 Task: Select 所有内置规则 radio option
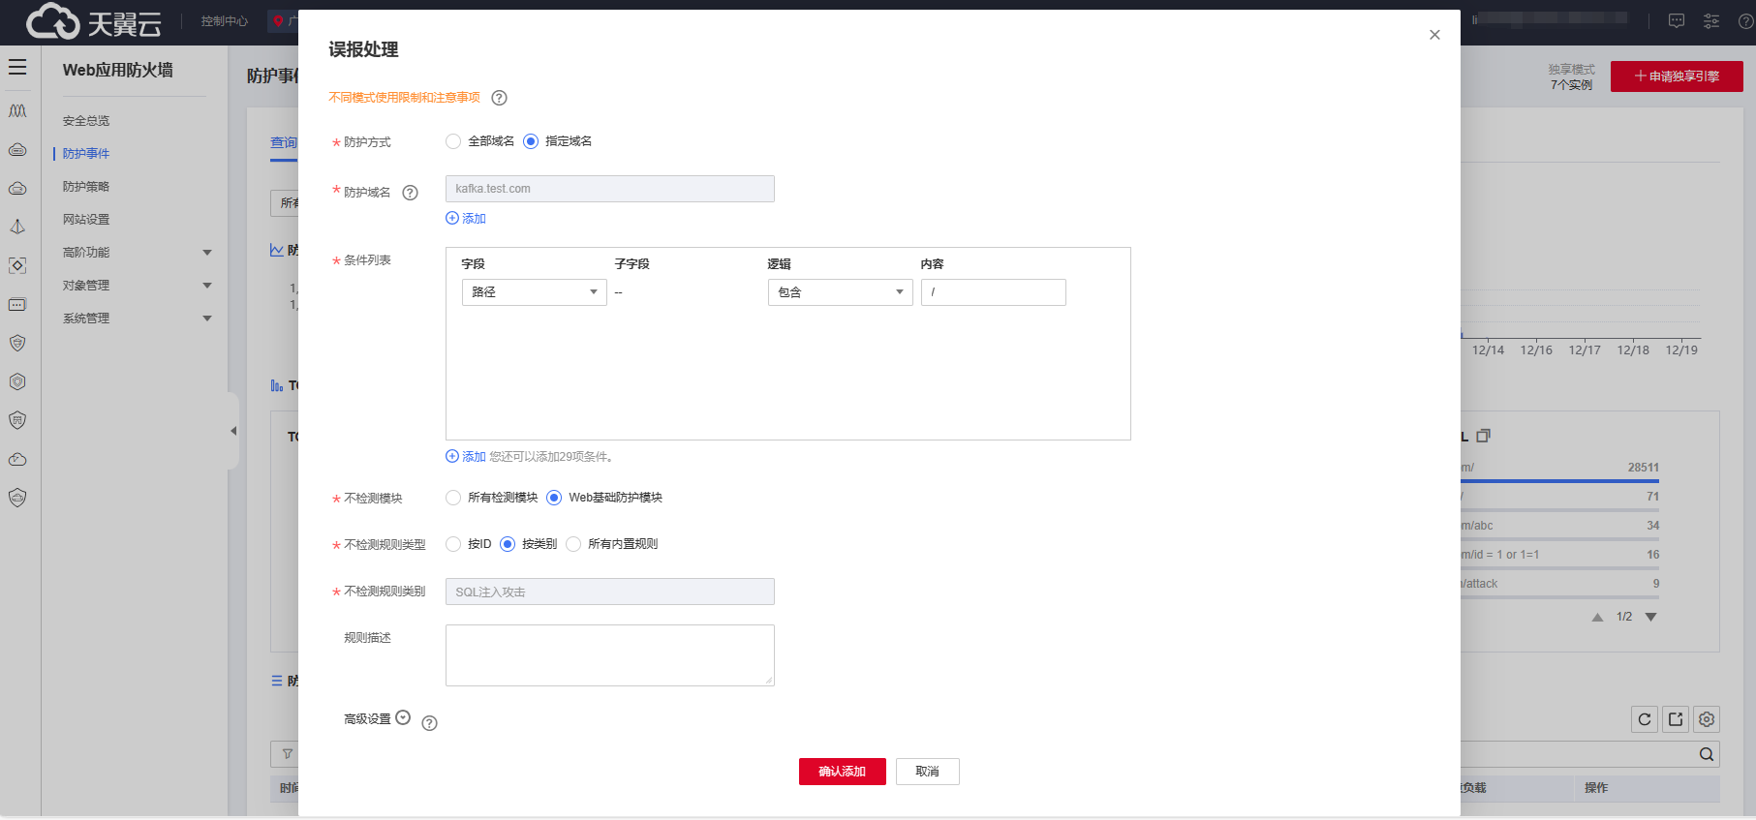tap(573, 544)
